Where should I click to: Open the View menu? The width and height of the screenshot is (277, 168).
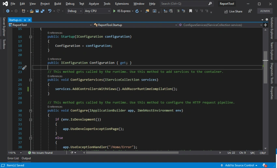(x=33, y=4)
